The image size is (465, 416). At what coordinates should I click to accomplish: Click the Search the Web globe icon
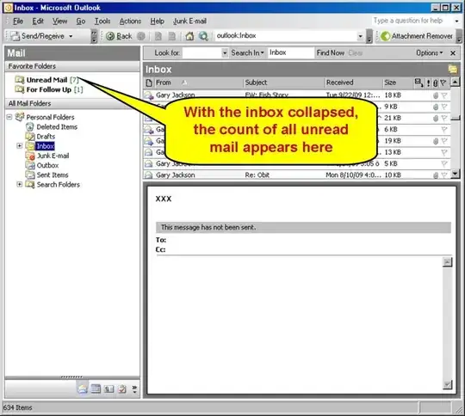(x=203, y=36)
